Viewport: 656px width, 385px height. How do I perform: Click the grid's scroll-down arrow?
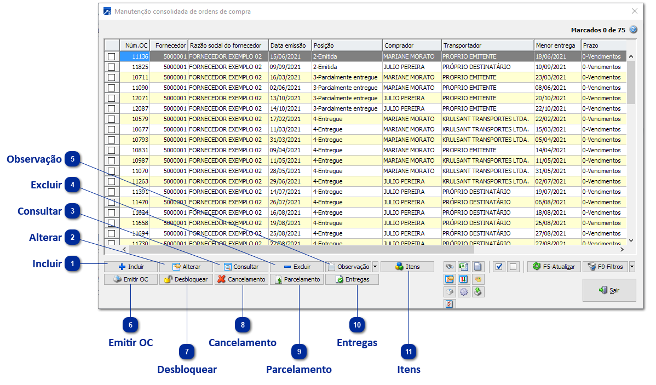(630, 240)
